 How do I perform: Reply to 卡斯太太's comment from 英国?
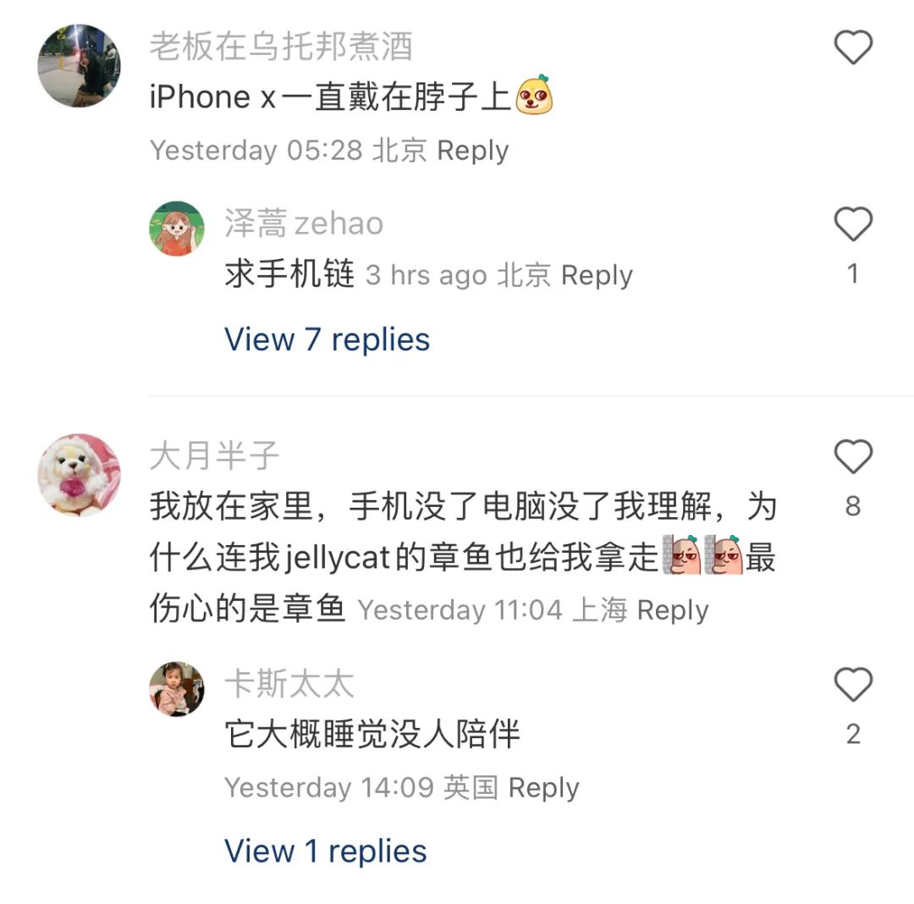(544, 787)
